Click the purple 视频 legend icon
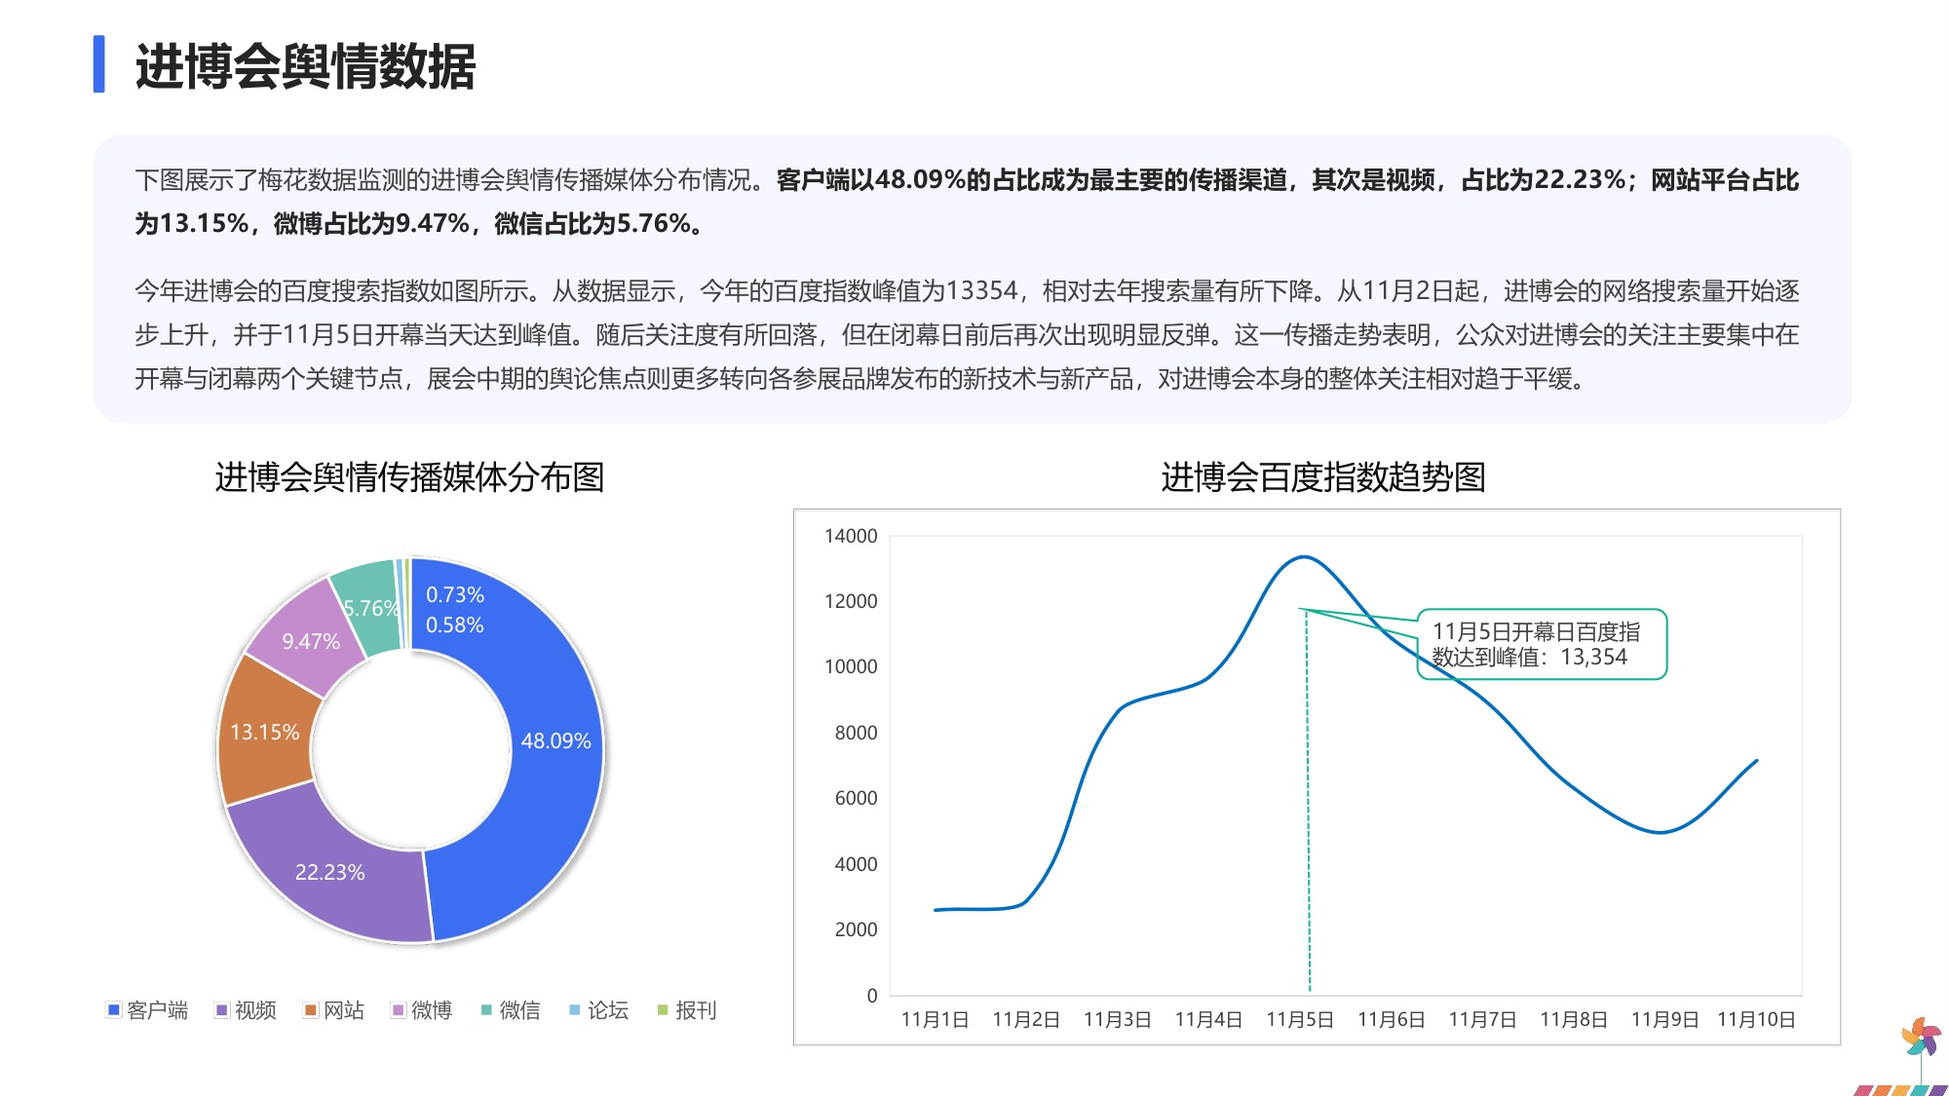Screen dimensions: 1949x1096 click(x=223, y=1010)
